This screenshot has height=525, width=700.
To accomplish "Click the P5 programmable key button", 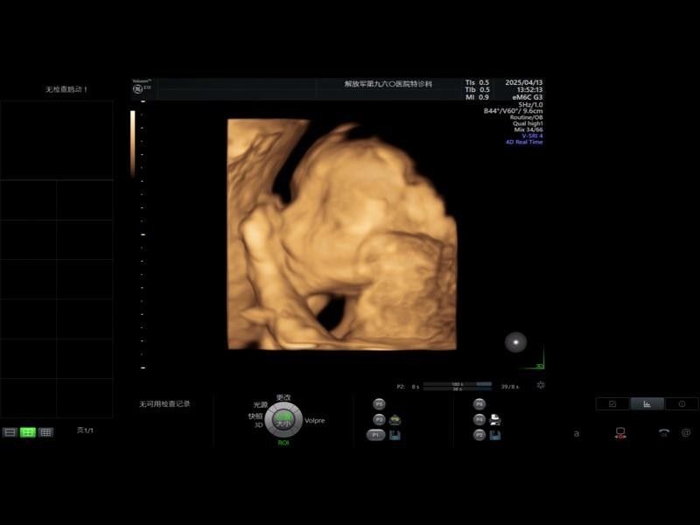I will (x=379, y=404).
